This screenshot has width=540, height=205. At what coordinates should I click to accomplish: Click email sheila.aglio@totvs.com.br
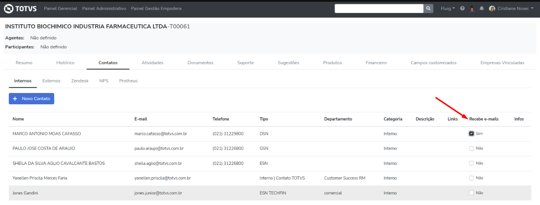[158, 163]
